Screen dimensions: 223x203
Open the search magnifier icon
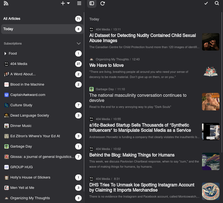coord(217,3)
